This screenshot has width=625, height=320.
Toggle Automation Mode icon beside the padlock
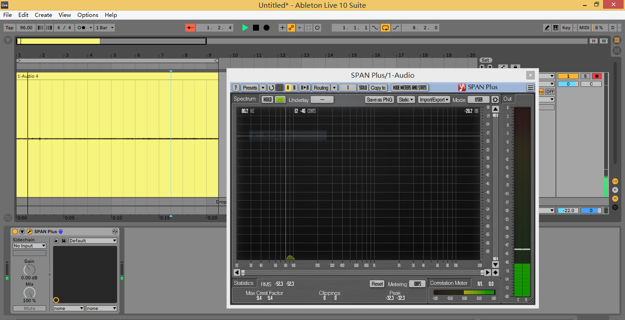[x=503, y=67]
